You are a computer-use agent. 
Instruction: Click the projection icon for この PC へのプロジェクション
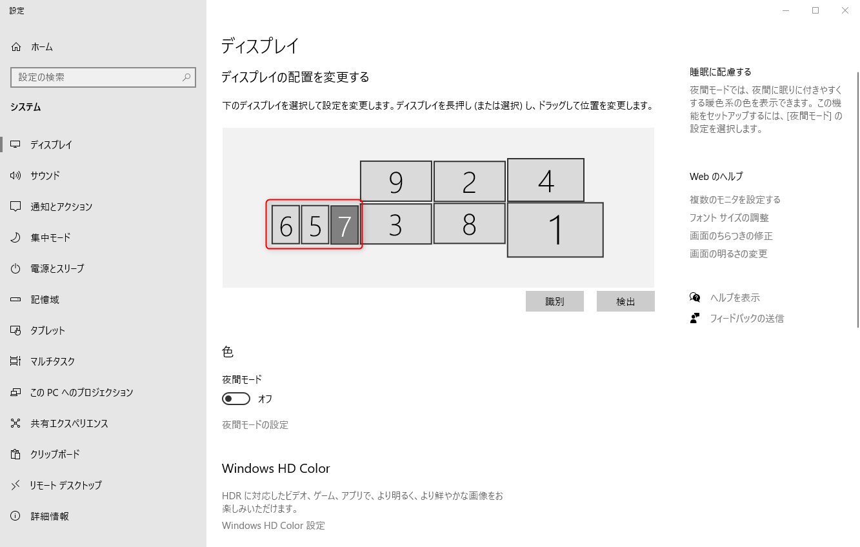16,393
